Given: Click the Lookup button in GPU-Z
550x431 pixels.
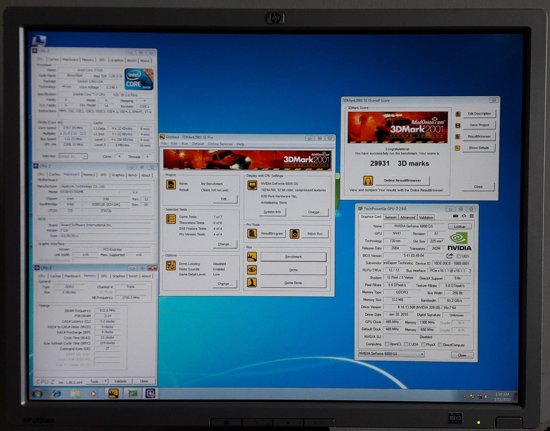Looking at the screenshot, I should pyautogui.click(x=459, y=226).
